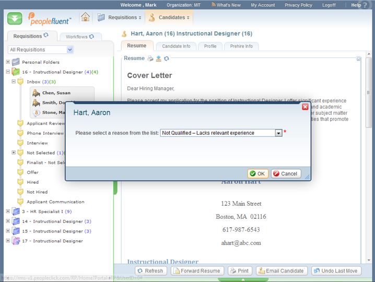Image resolution: width=375 pixels, height=282 pixels.
Task: Open Help in the top bar
Action: [356, 5]
